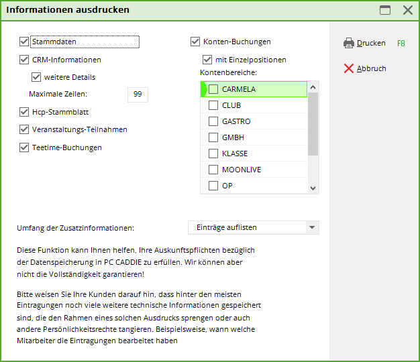Maximize the Informationen ausdrucken dialog
This screenshot has height=362, width=420.
385,10
